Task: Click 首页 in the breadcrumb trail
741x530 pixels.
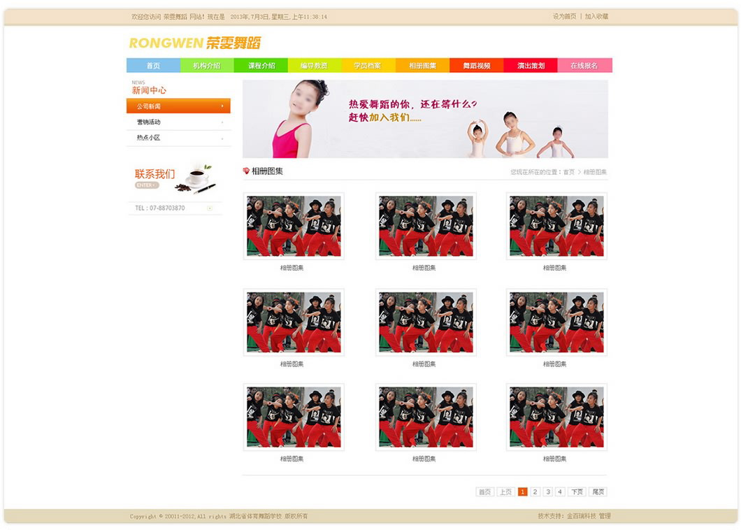Action: tap(568, 172)
